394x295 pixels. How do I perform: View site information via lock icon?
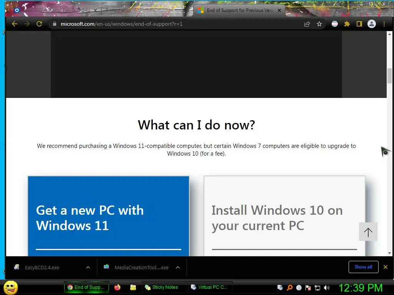pos(55,24)
